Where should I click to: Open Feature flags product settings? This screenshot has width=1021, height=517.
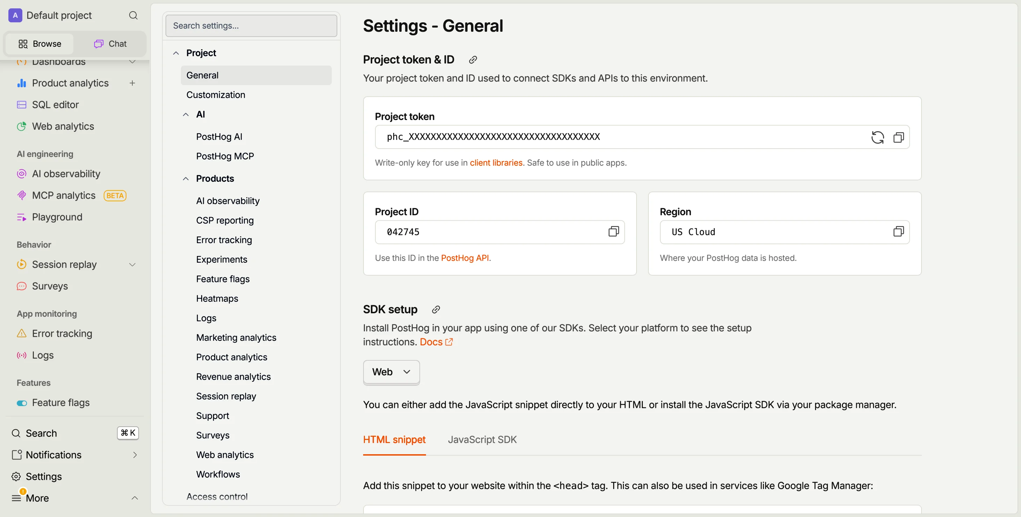click(x=223, y=279)
